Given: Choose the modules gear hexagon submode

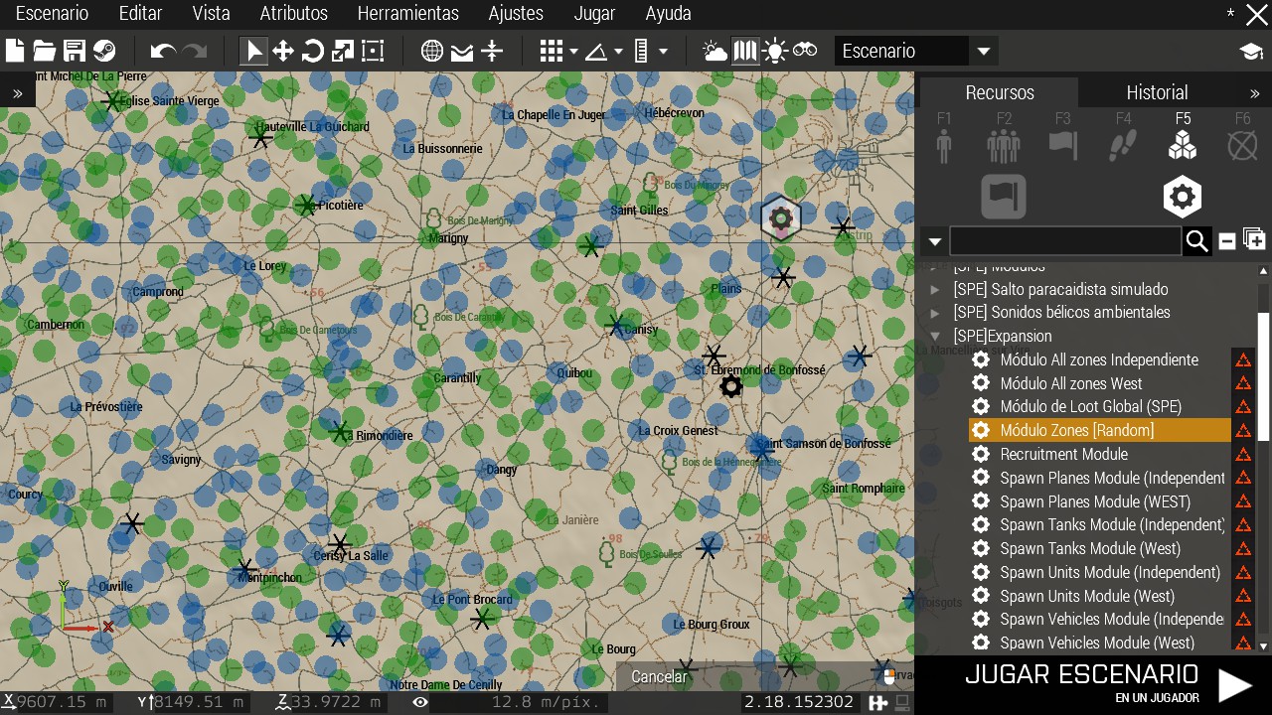Looking at the screenshot, I should tap(1183, 197).
